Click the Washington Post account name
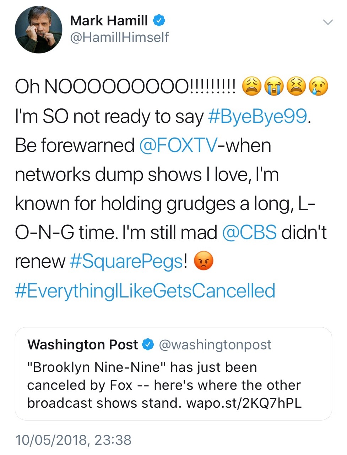347x455 pixels. point(82,344)
